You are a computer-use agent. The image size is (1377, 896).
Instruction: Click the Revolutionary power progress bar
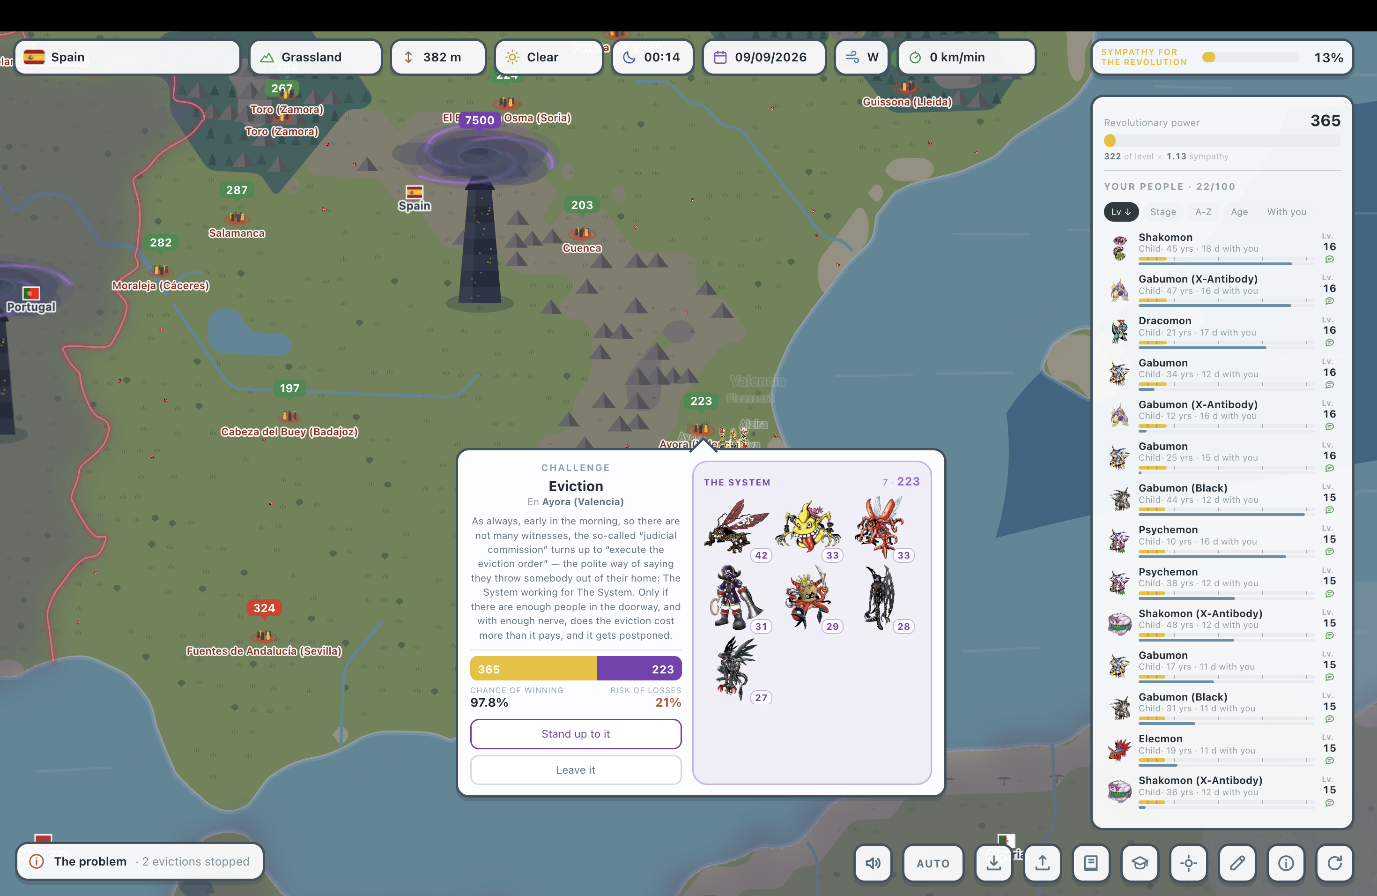tap(1222, 141)
